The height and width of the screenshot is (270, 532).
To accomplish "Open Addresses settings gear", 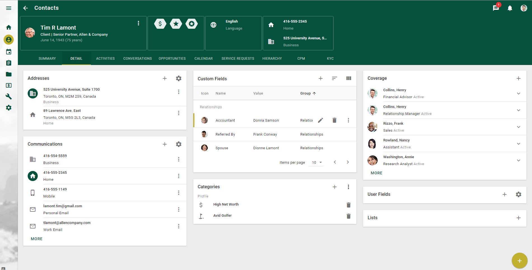I will [178, 78].
